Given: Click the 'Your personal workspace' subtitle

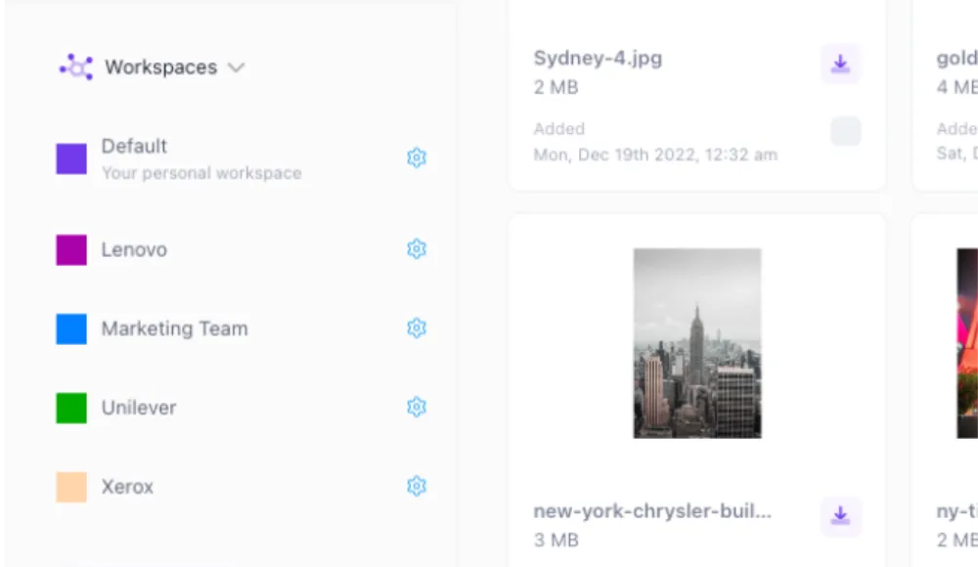Looking at the screenshot, I should (x=201, y=173).
